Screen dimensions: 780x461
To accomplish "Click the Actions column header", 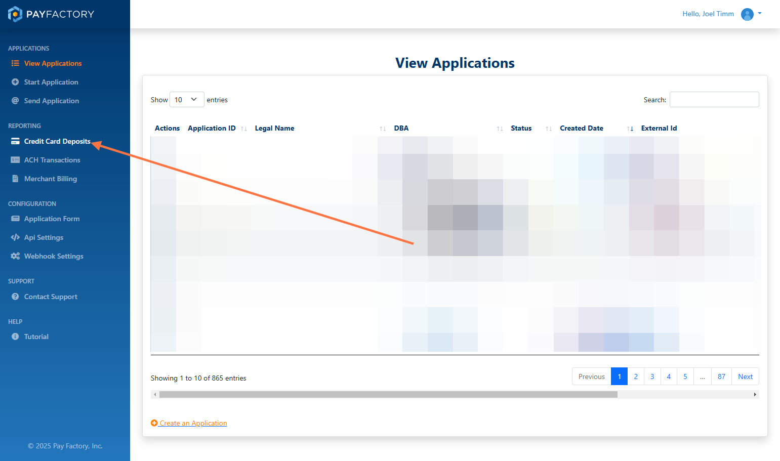I will (167, 129).
